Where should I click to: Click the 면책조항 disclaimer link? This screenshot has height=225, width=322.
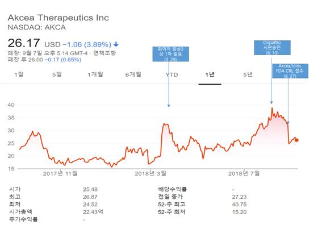tap(104, 53)
